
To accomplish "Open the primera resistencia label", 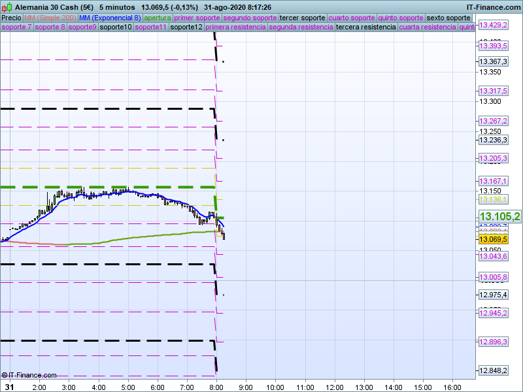I will tap(235, 27).
